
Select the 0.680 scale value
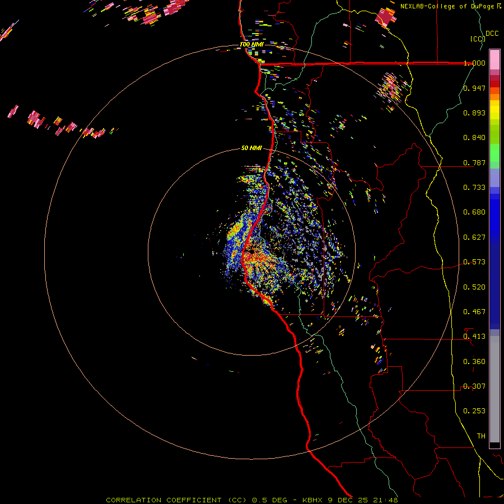[x=474, y=212]
